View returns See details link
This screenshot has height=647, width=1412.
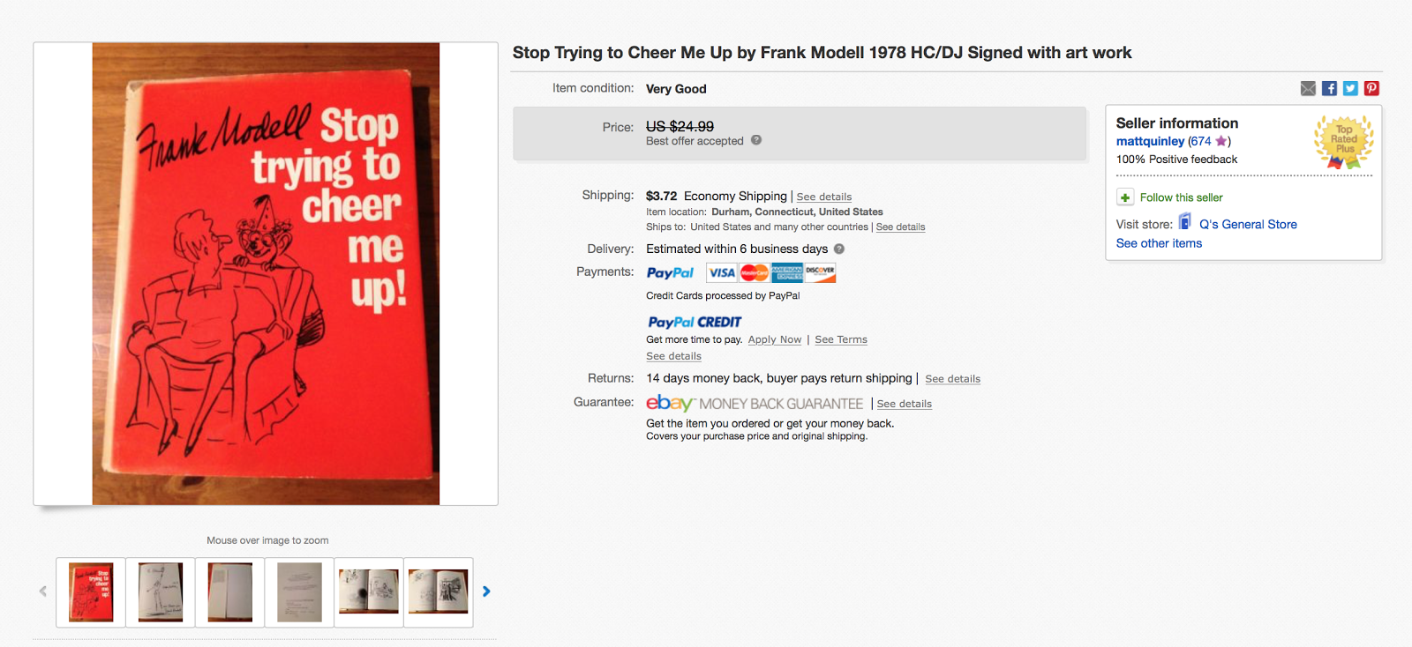(x=952, y=379)
